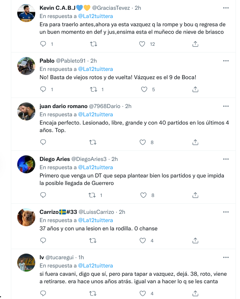Viewport: 240px width, 299px height.
Task: Open more options for Kevin C.A.B.J's tweet
Action: point(226,8)
